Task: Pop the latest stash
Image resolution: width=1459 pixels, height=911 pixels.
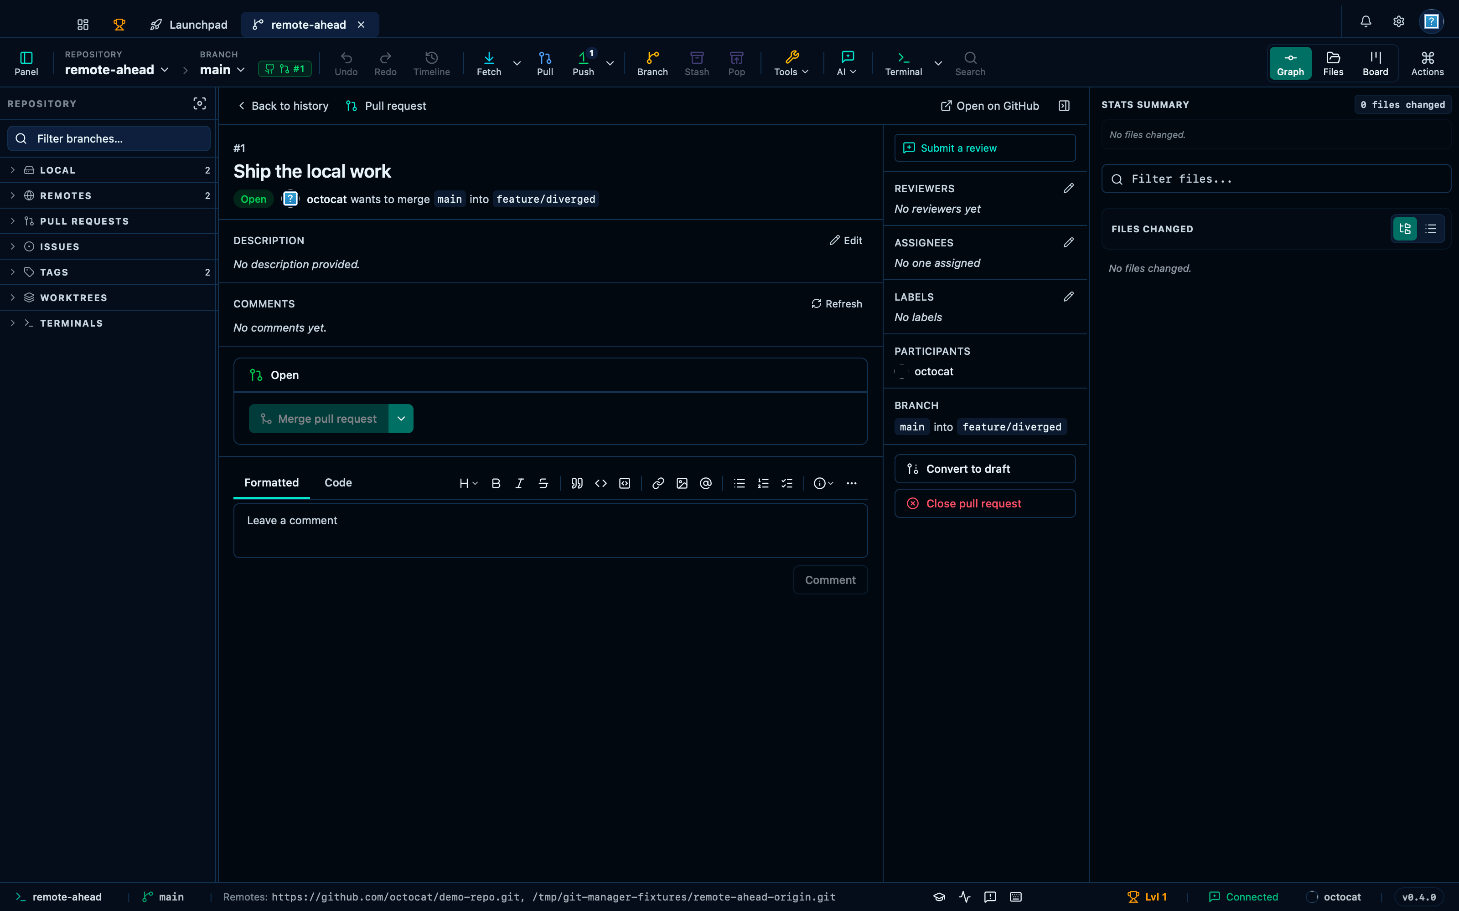Action: [736, 63]
